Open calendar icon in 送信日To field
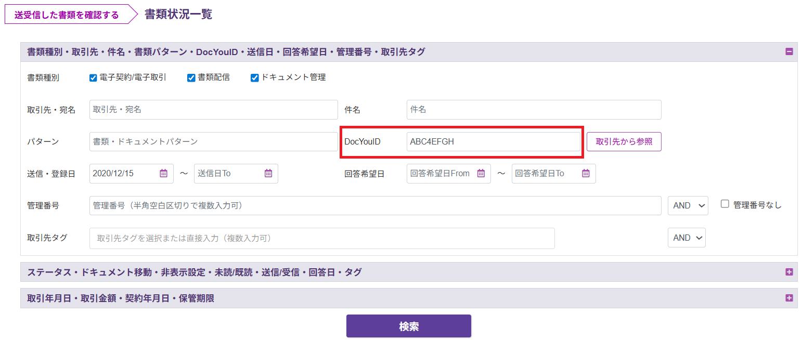Image resolution: width=803 pixels, height=340 pixels. pos(268,173)
